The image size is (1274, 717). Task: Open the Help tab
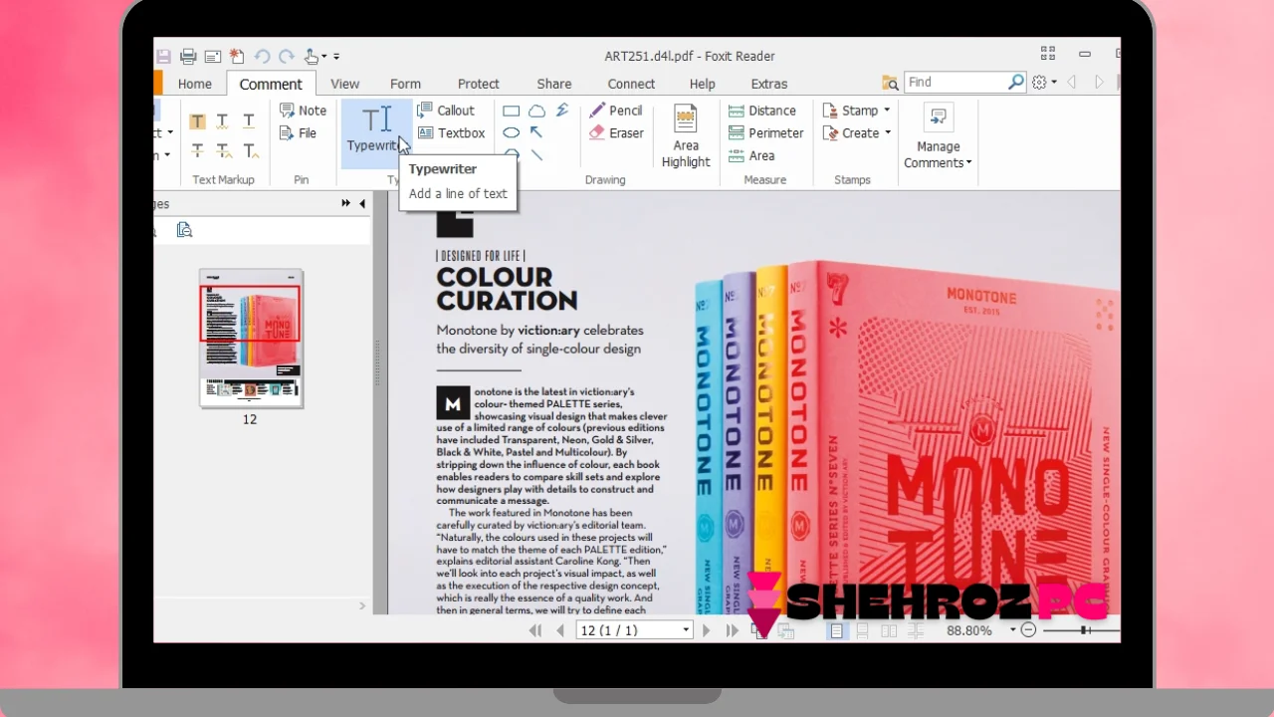click(702, 84)
